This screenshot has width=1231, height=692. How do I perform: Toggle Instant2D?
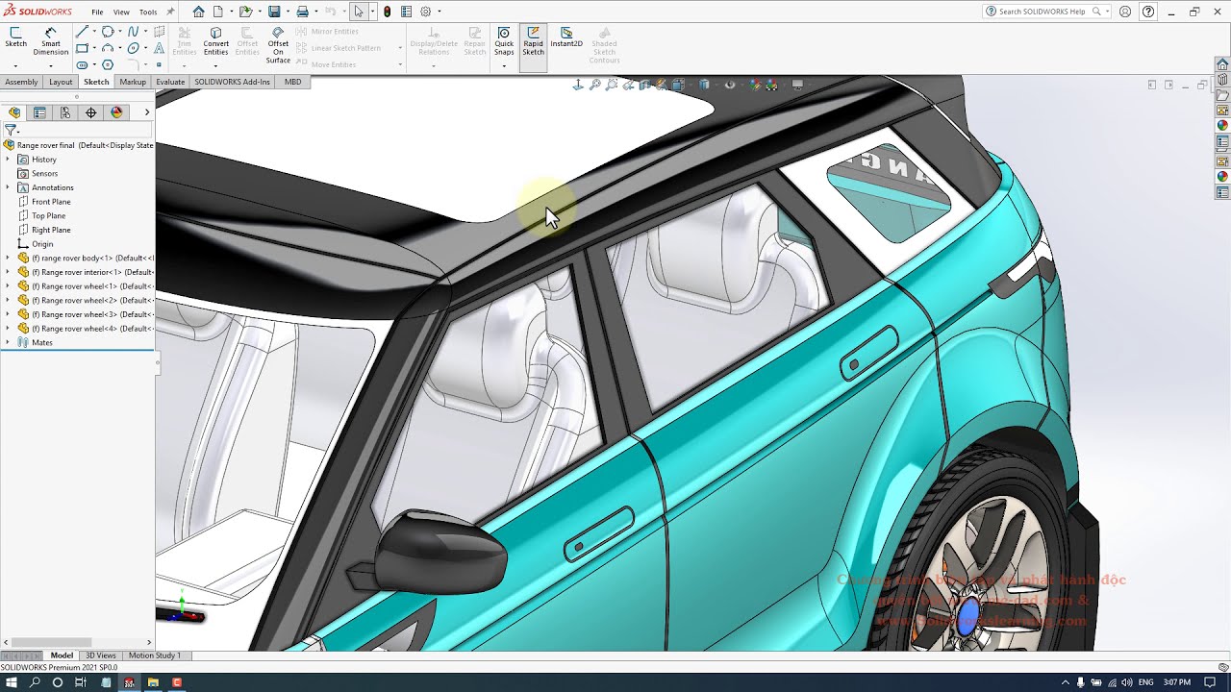(x=566, y=37)
